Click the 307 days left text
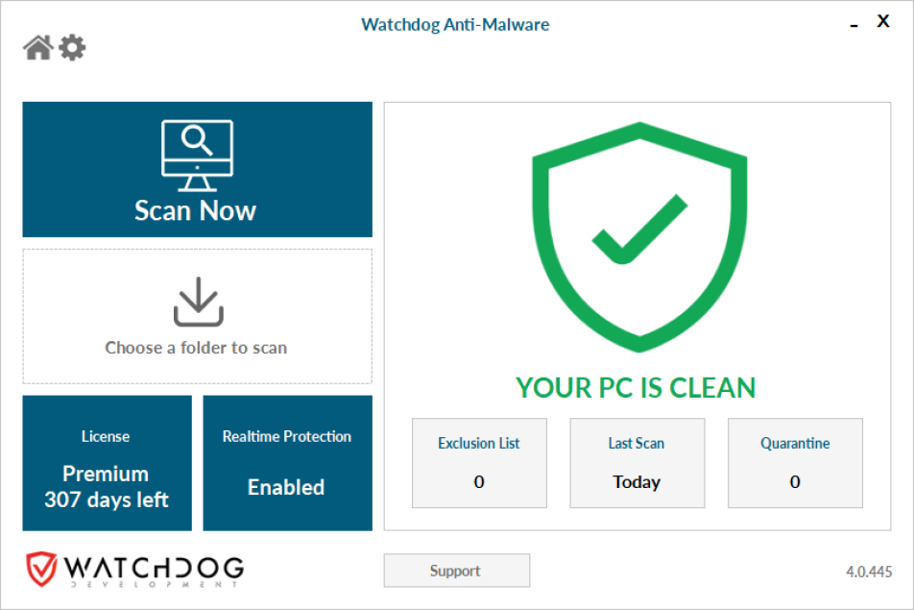 [107, 500]
